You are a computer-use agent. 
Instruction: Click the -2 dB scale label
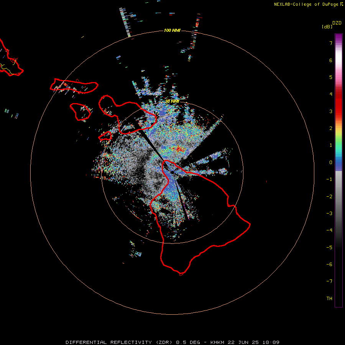click(329, 197)
